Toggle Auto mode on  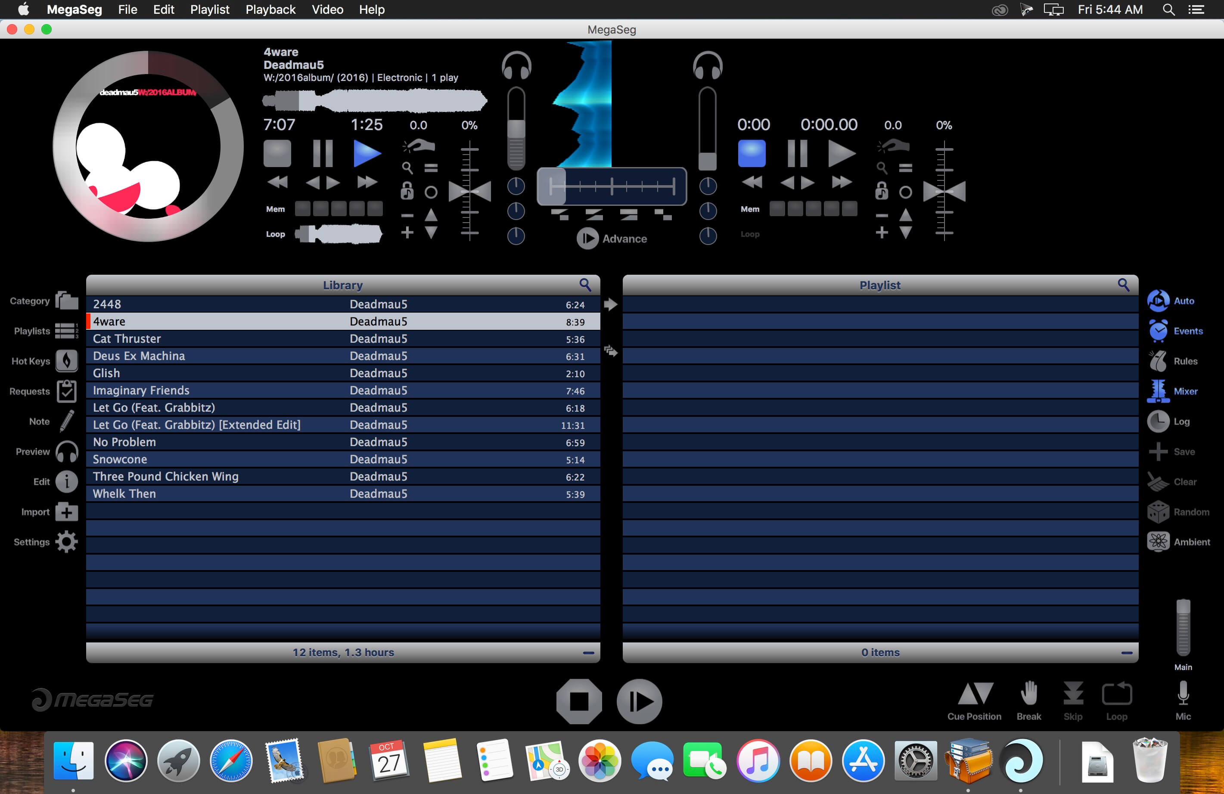coord(1158,301)
